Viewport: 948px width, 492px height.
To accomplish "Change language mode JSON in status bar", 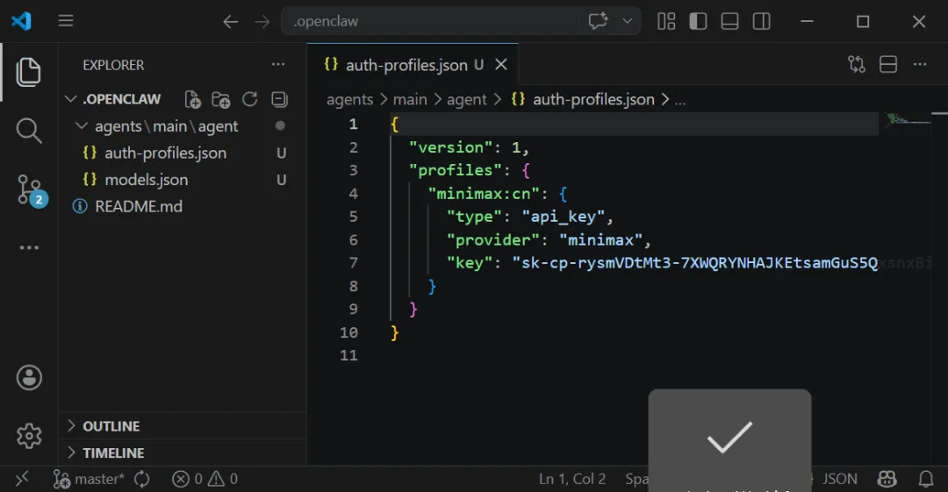I will (x=839, y=480).
